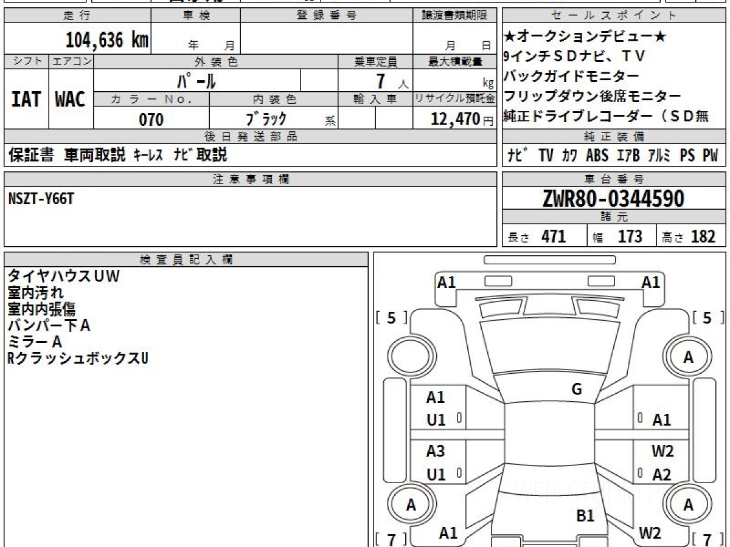
Task: Select アルミ in the equipment row
Action: pyautogui.click(x=659, y=156)
